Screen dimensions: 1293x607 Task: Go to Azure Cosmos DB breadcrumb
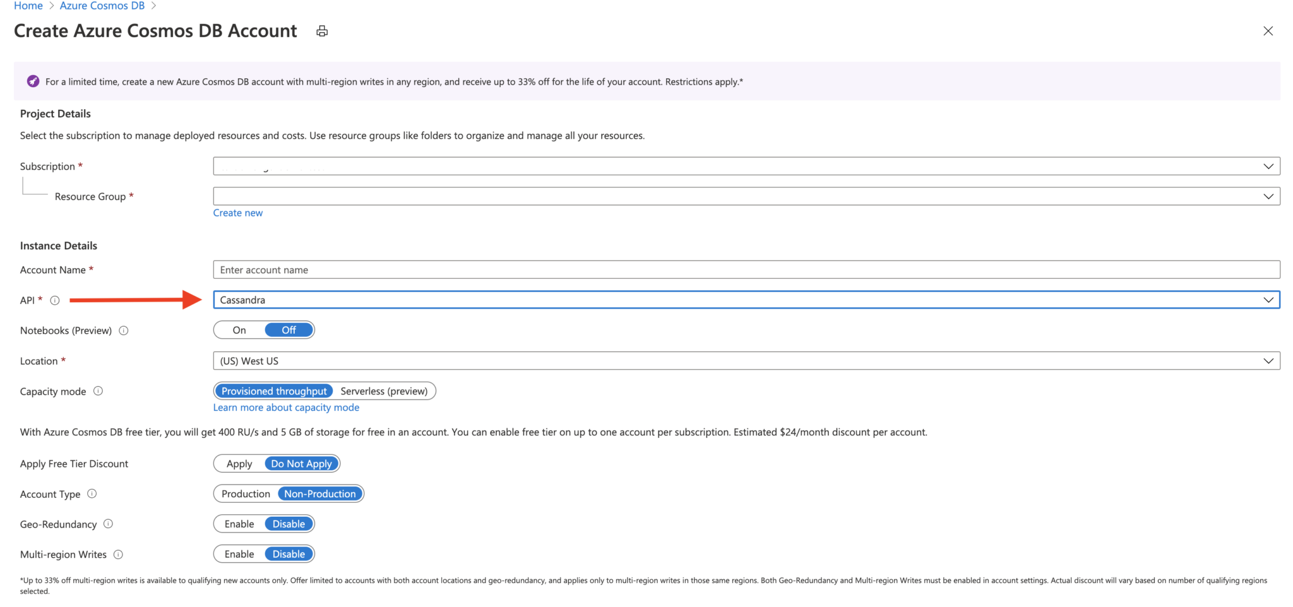pos(102,6)
